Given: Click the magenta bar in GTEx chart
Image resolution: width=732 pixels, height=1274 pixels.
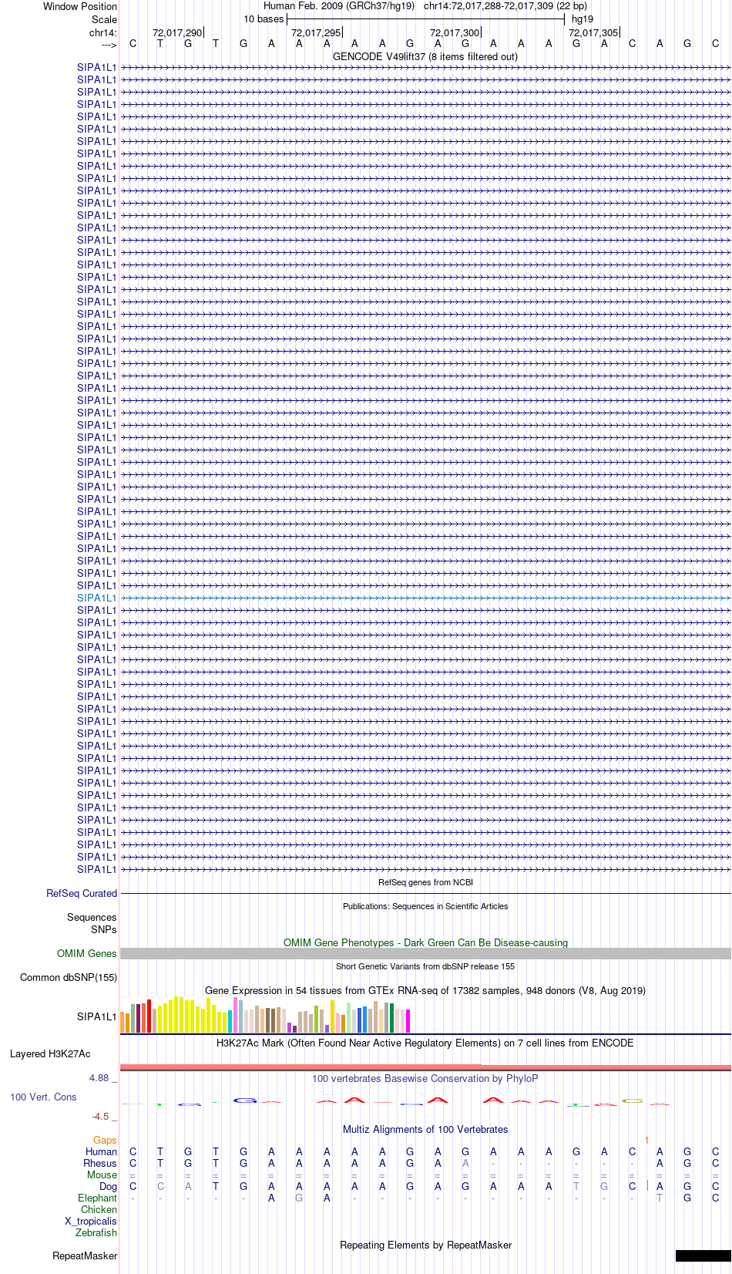Looking at the screenshot, I should [x=408, y=1021].
